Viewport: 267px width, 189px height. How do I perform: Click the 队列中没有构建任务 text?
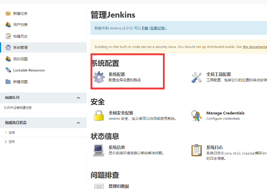[x=18, y=108]
